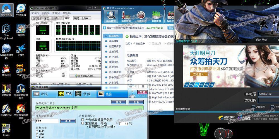Open Fraps desktop shortcut
Image resolution: width=279 pixels, height=139 pixels.
(6, 130)
